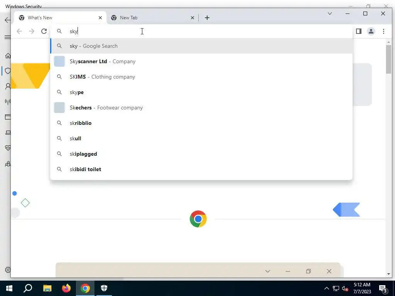Open Family options icon
This screenshot has height=296, width=395.
pyautogui.click(x=8, y=164)
